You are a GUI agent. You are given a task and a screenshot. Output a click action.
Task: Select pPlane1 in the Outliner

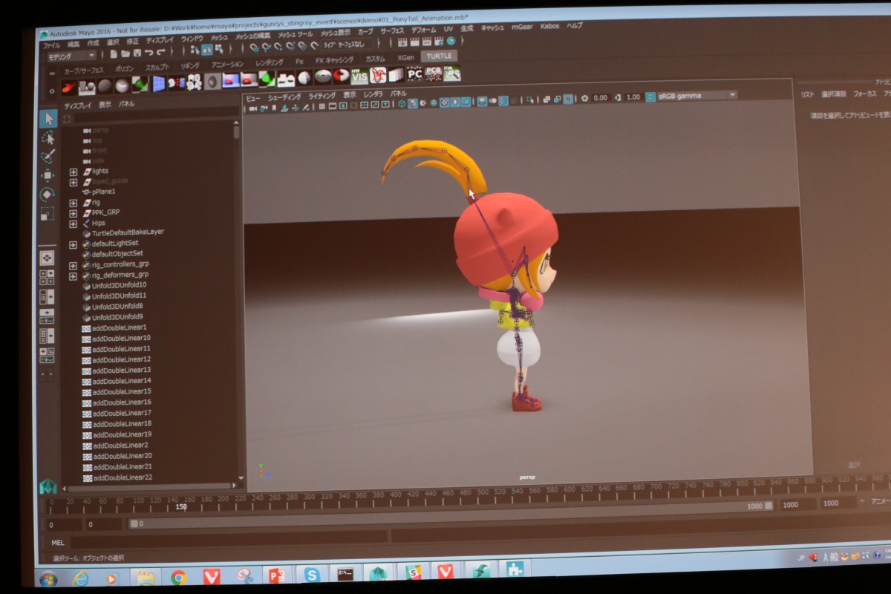pyautogui.click(x=103, y=192)
